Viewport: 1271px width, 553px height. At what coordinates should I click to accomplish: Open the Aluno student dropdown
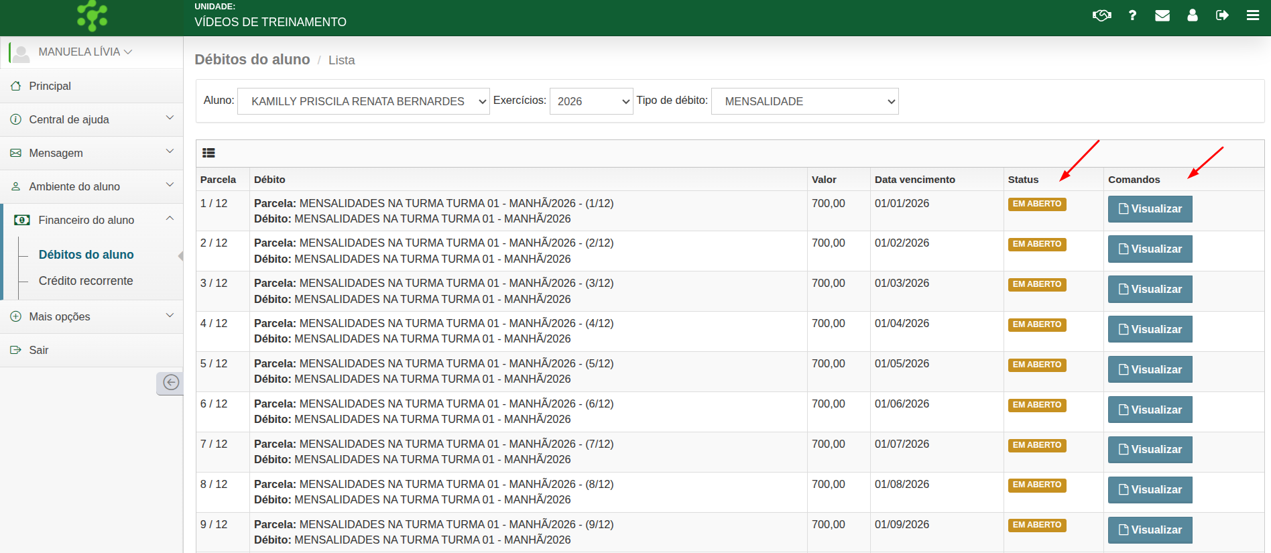tap(363, 101)
